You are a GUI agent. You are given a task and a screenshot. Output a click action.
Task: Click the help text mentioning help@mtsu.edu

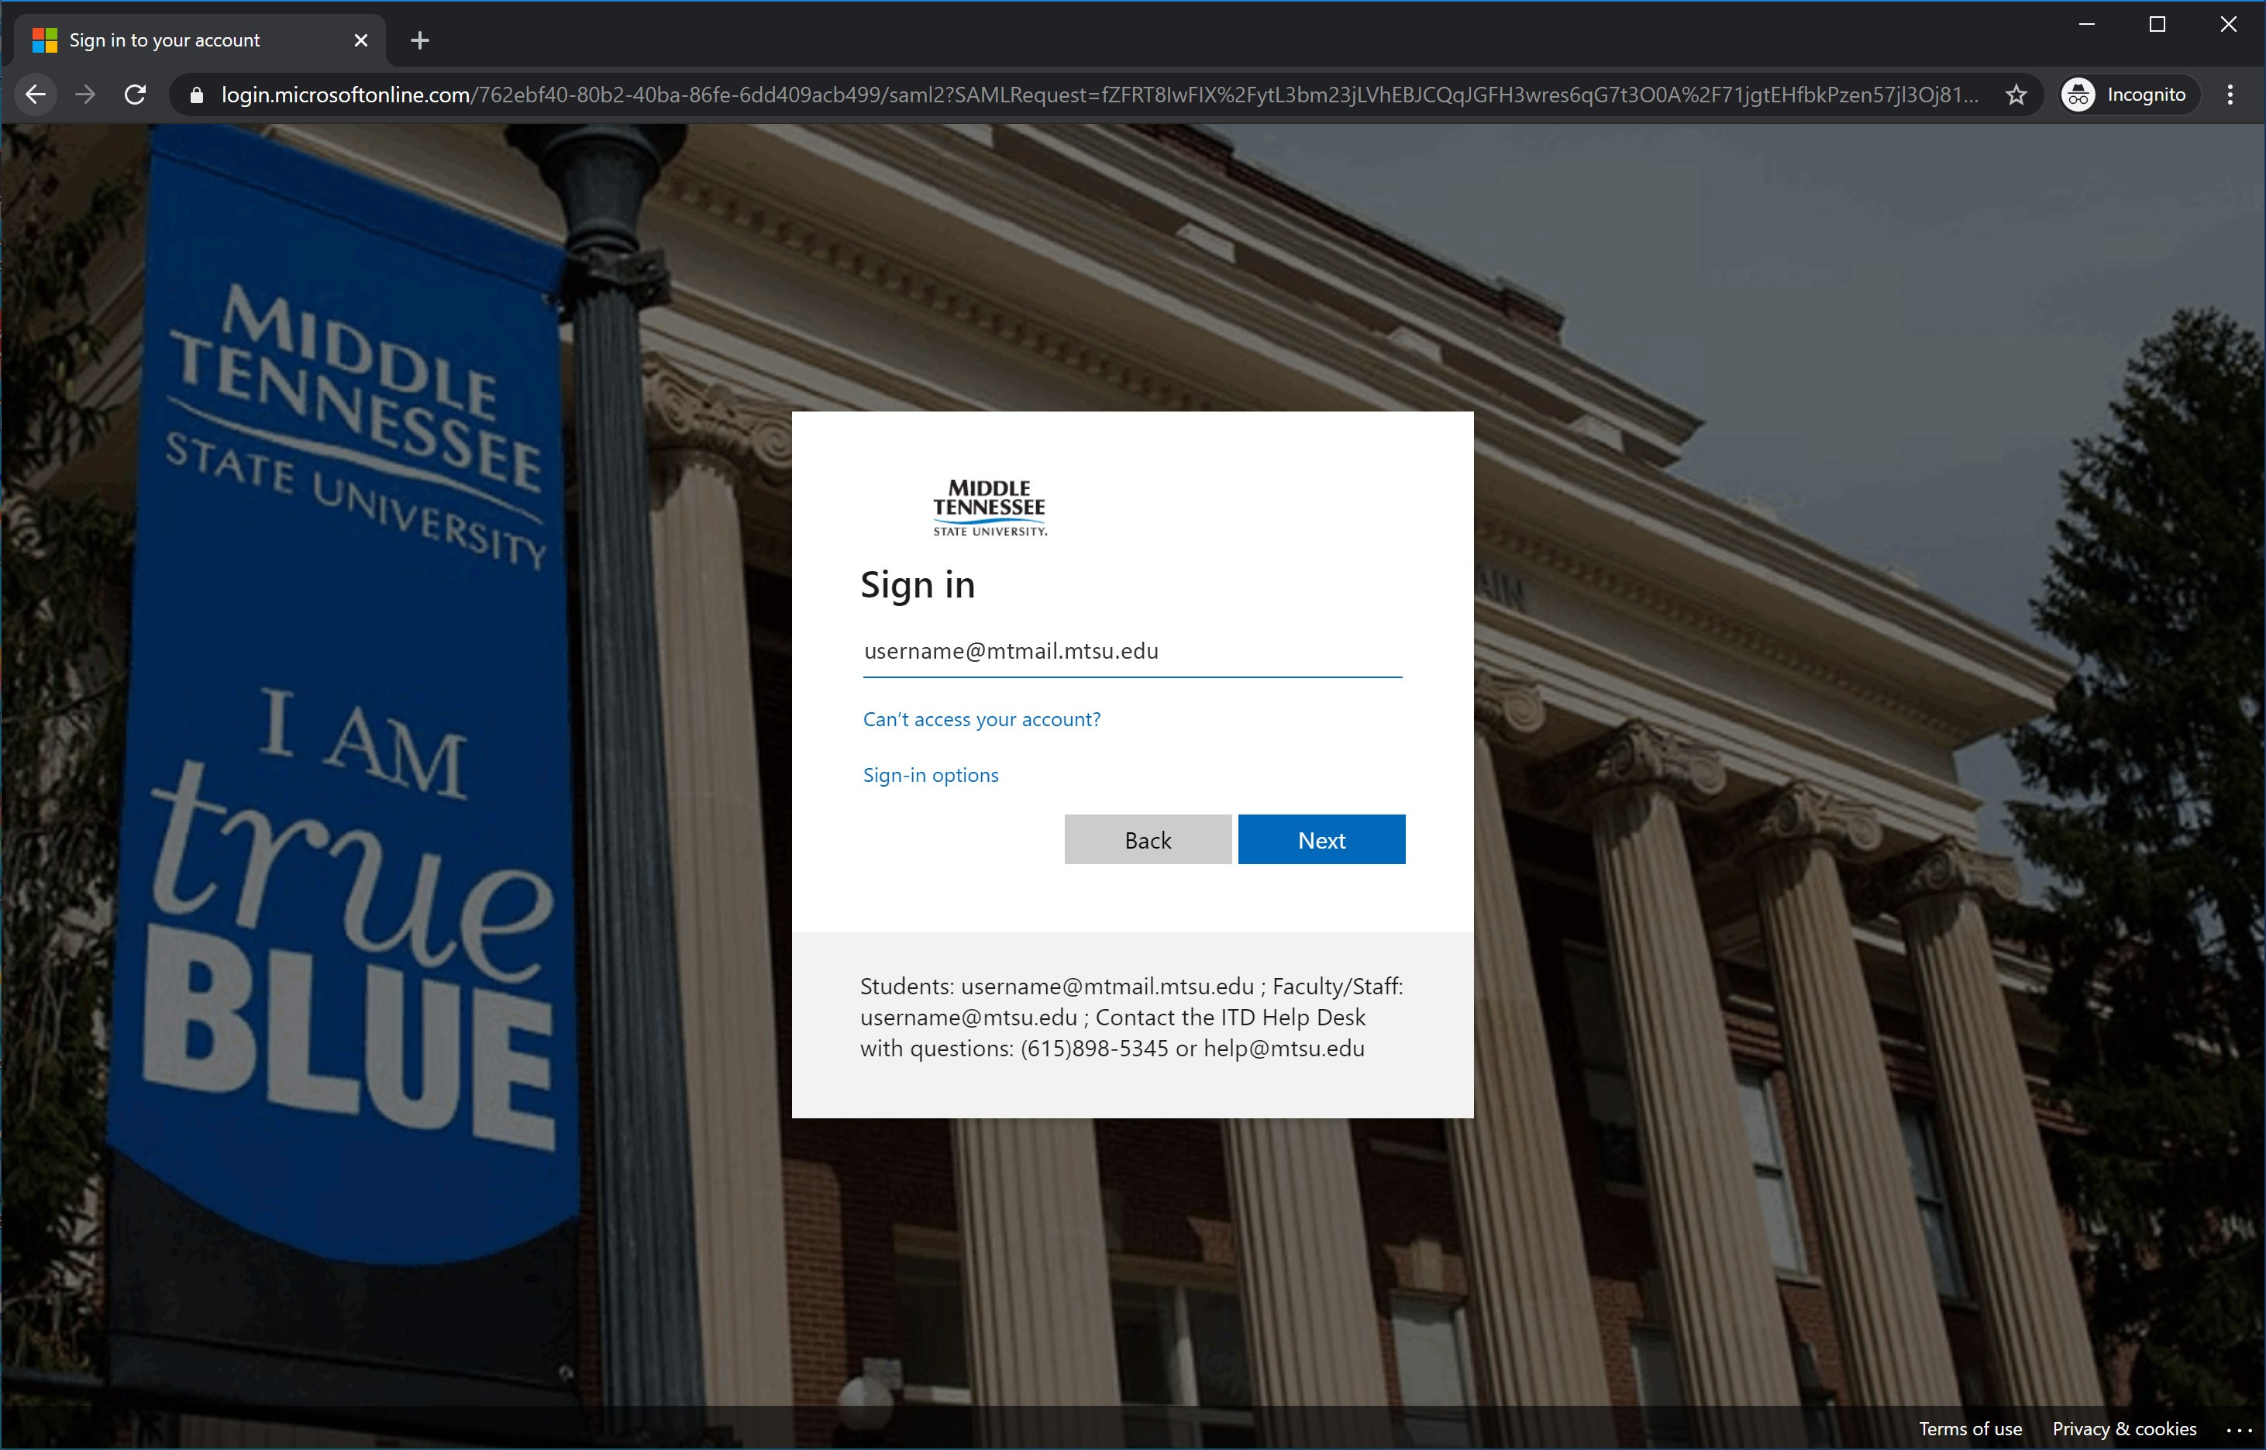click(x=1131, y=1017)
